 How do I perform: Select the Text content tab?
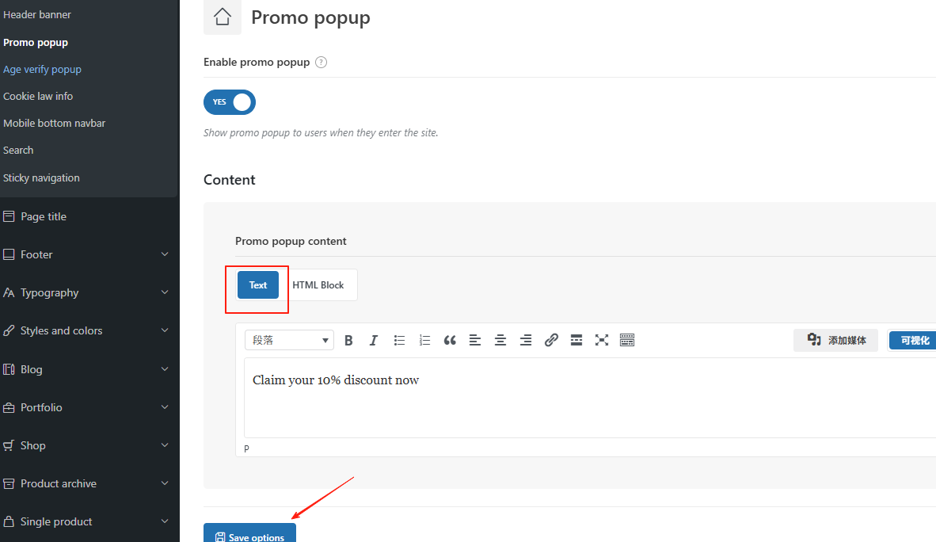click(x=258, y=285)
